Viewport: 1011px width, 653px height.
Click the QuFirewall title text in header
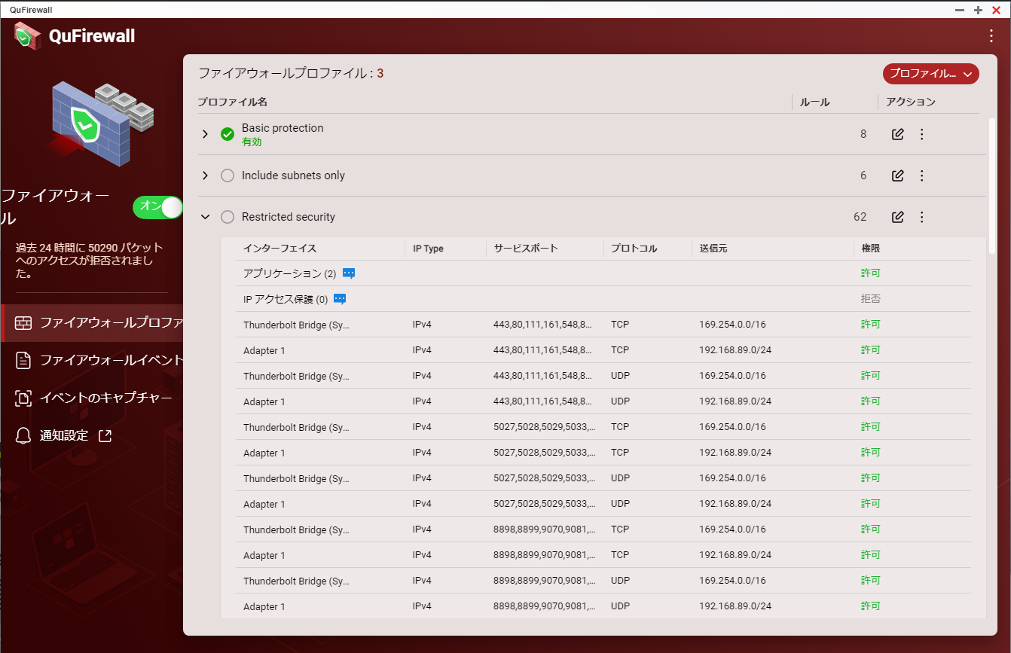coord(92,35)
